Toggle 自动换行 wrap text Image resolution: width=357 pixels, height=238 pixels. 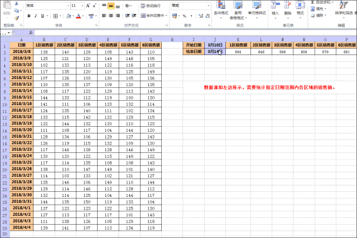151,6
